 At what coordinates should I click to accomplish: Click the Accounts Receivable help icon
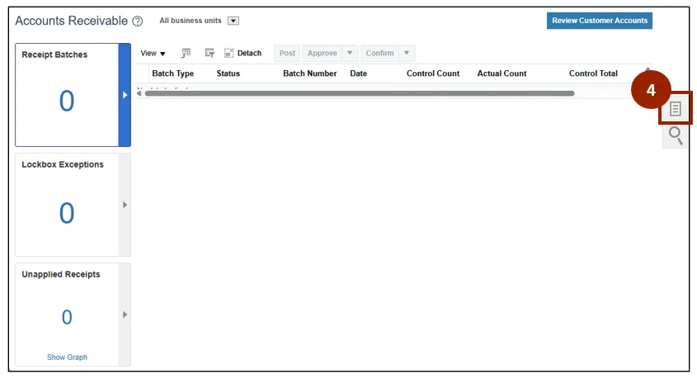click(138, 21)
